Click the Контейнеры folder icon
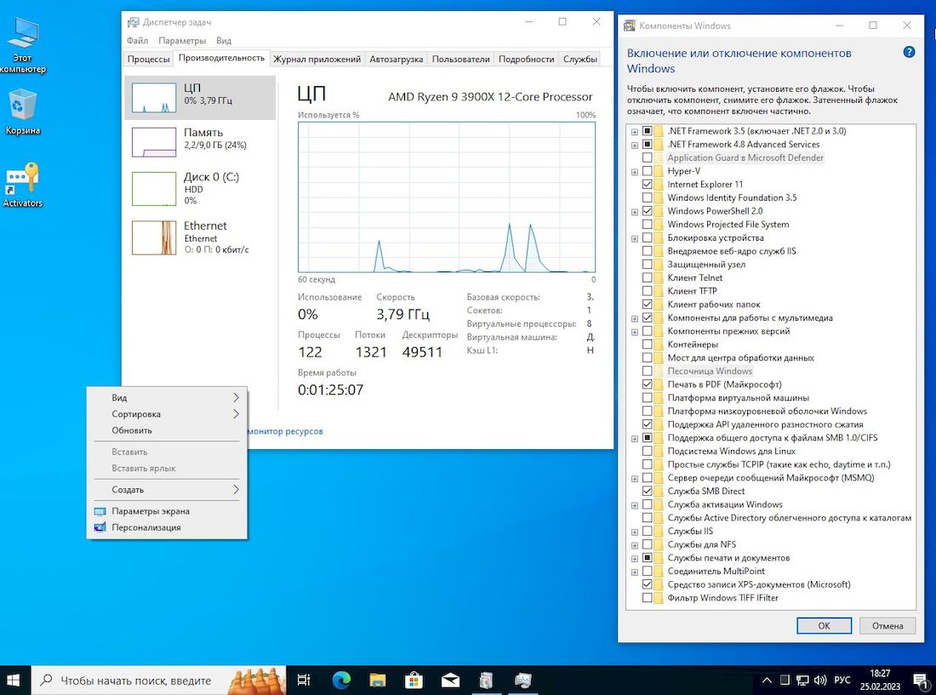This screenshot has width=936, height=695. 659,345
